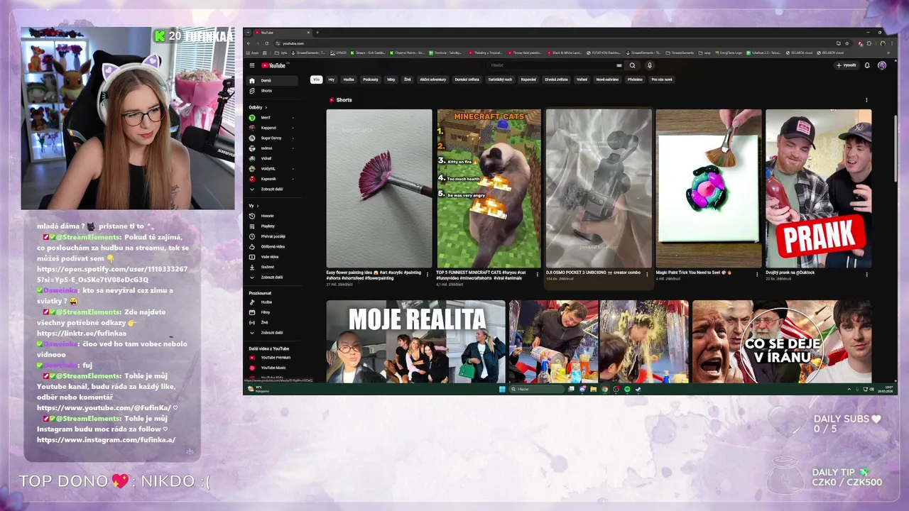This screenshot has width=909, height=511.
Task: Open the browser extensions puzzle icon
Action: (869, 43)
